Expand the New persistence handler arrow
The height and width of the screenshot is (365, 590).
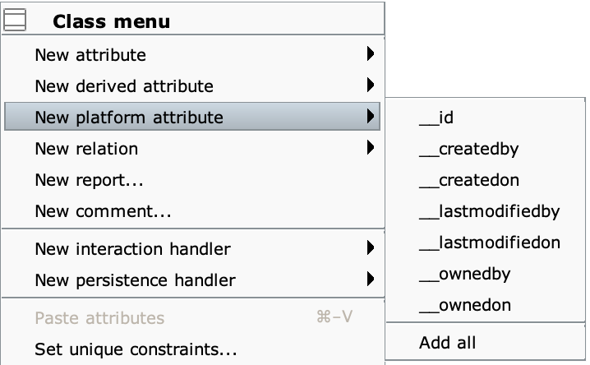pos(371,279)
